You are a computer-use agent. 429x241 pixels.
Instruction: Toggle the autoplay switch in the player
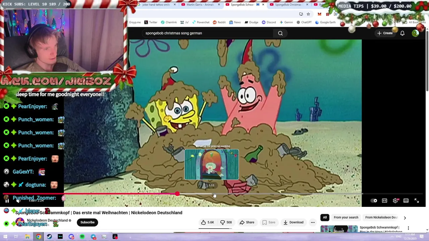click(374, 200)
